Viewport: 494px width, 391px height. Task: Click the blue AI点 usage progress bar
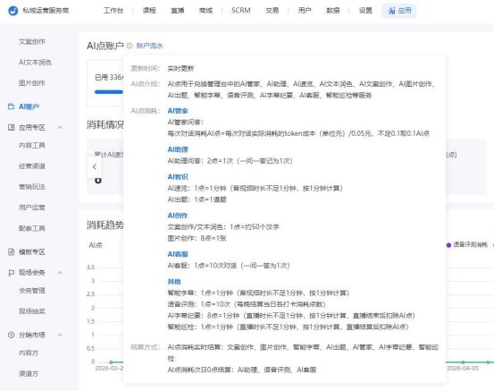pyautogui.click(x=109, y=92)
